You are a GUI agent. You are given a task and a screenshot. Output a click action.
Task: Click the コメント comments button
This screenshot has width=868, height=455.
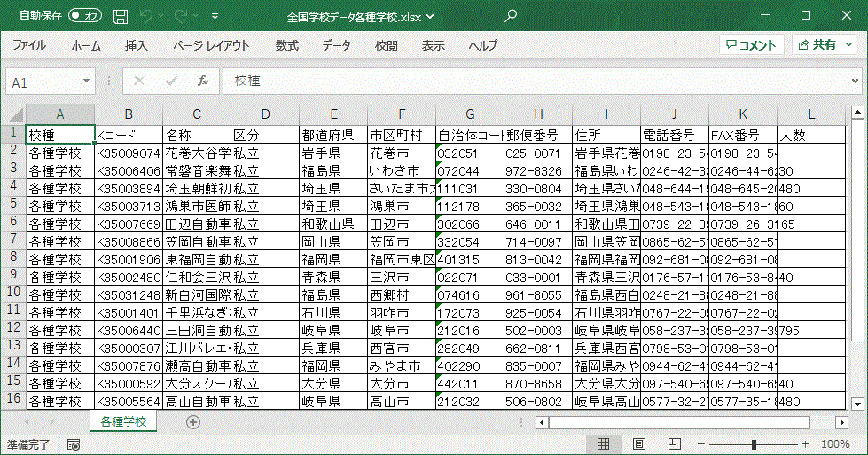point(750,45)
